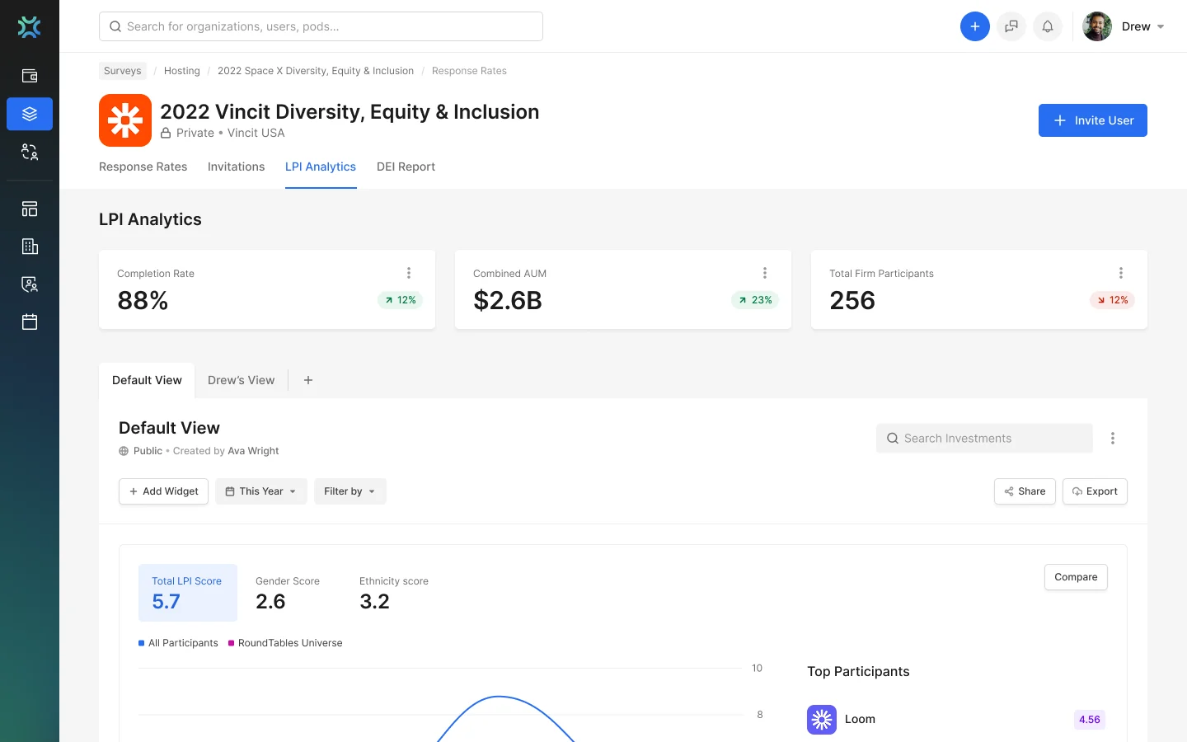Focus the Search Investments field

point(984,439)
